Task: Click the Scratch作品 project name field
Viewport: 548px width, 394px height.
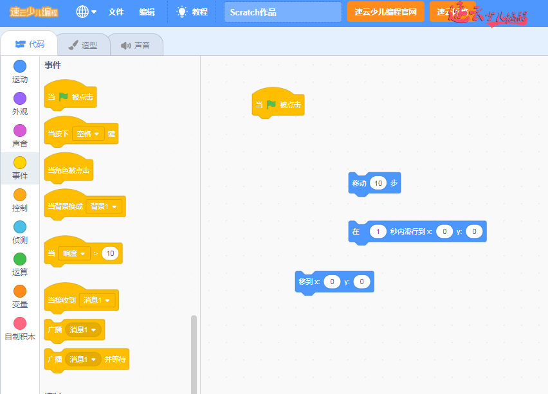Action: [283, 12]
